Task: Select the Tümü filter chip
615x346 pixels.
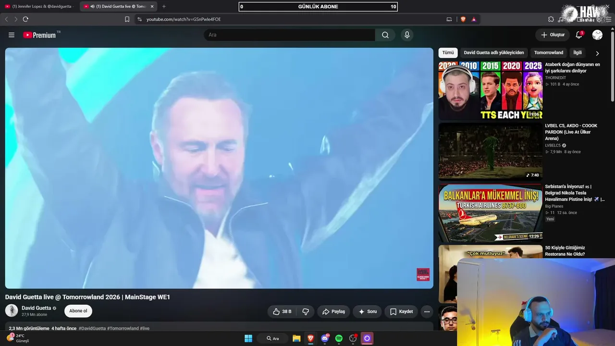Action: click(448, 53)
